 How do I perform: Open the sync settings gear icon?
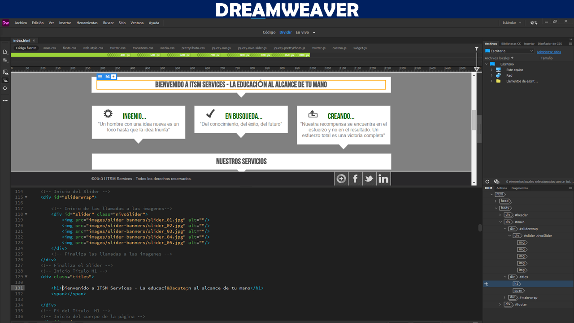tap(533, 23)
